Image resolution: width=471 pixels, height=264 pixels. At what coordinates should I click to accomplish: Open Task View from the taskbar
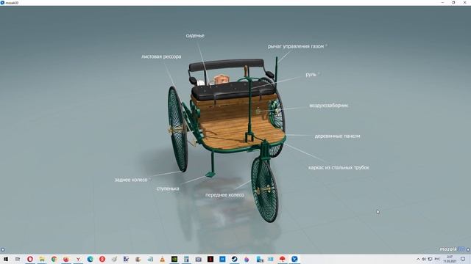(x=18, y=259)
